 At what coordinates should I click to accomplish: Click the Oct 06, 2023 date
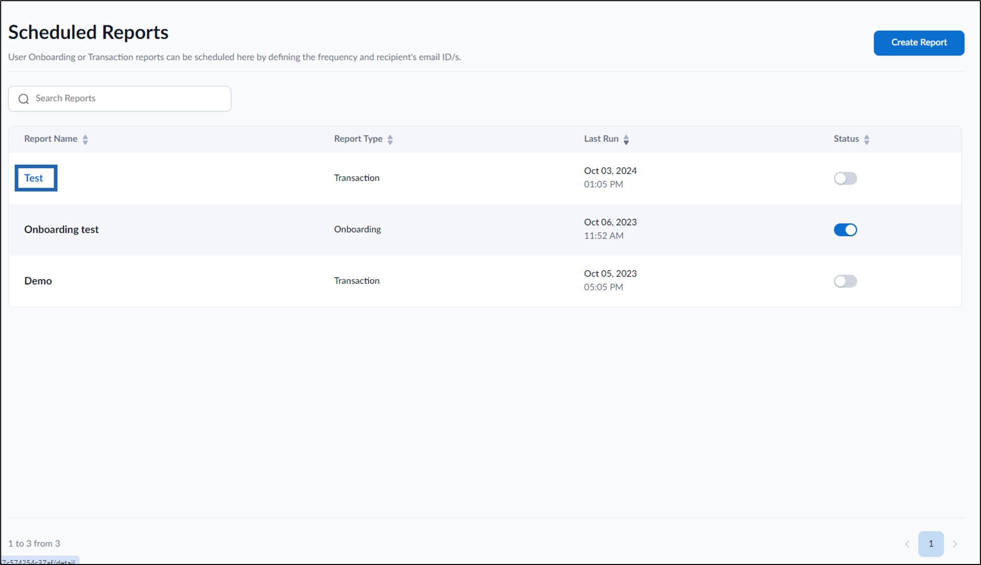(x=610, y=222)
